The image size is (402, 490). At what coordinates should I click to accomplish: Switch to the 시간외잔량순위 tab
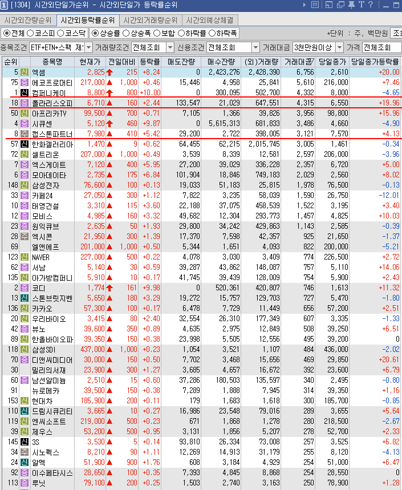(x=28, y=21)
